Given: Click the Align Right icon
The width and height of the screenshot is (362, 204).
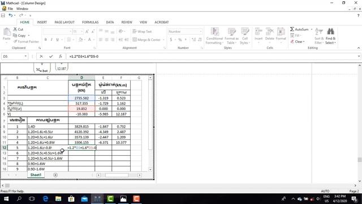Looking at the screenshot, I should click(x=113, y=40).
